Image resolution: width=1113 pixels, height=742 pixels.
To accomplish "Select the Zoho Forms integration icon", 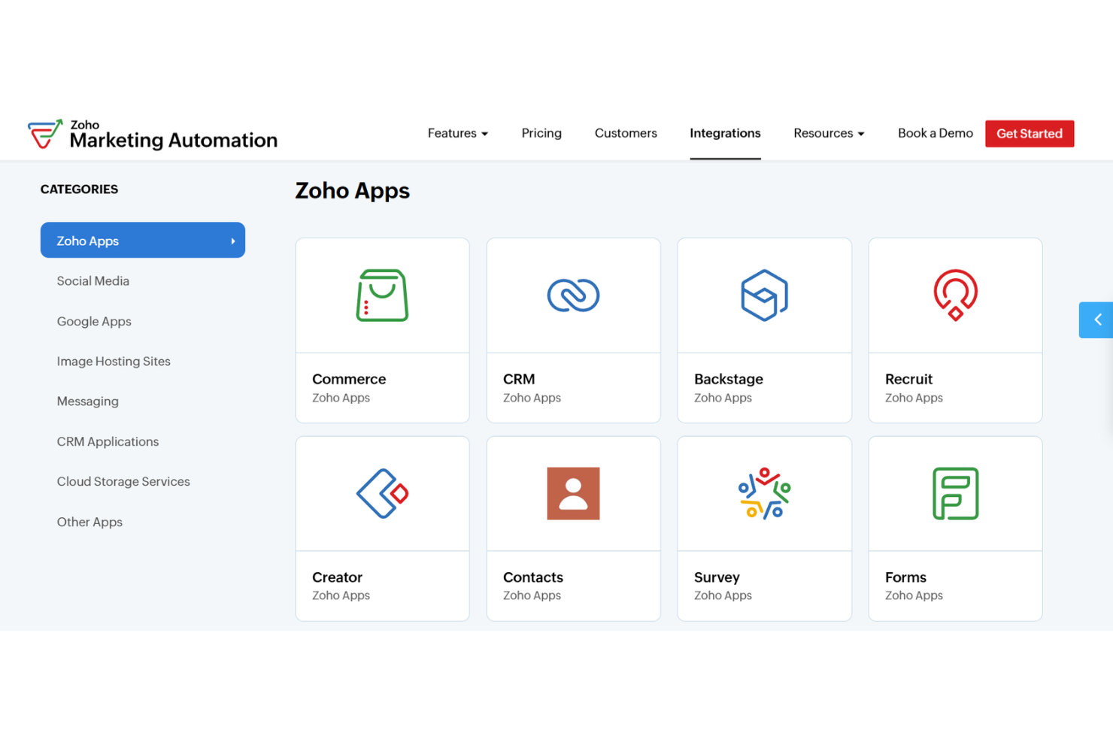I will click(x=955, y=493).
